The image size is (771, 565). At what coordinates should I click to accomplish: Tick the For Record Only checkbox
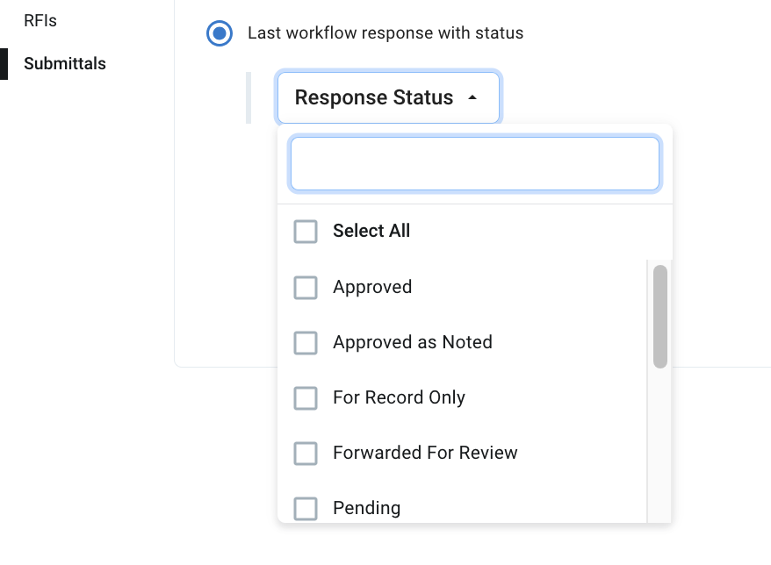coord(306,398)
